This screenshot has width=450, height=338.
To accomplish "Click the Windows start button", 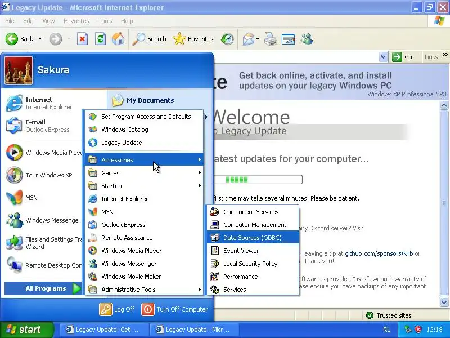I will click(26, 330).
